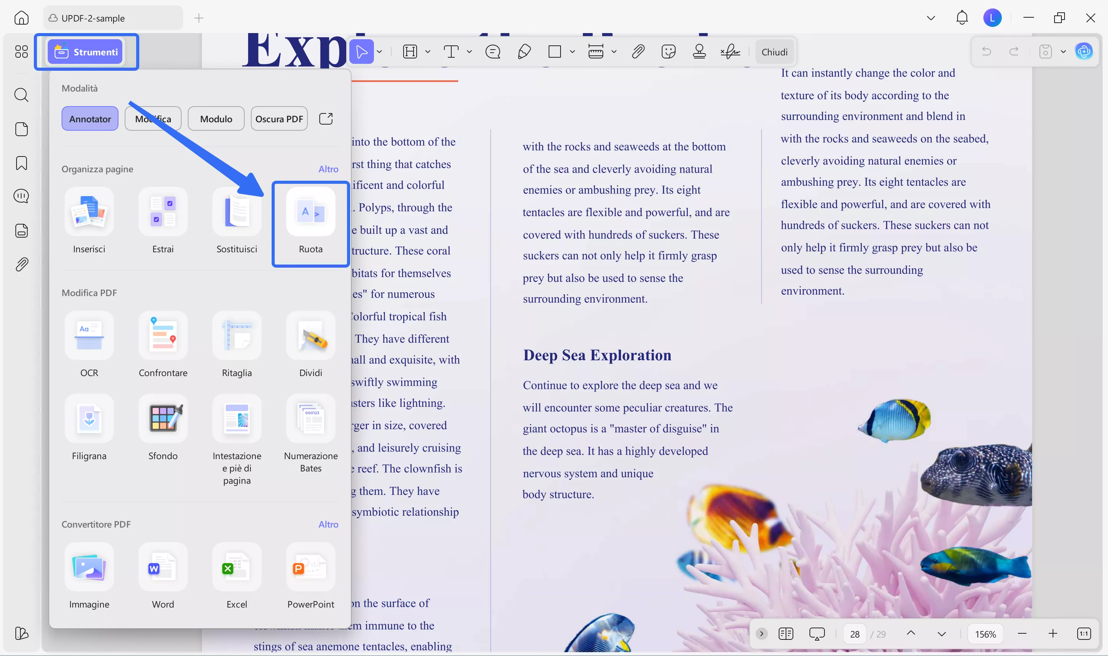The height and width of the screenshot is (656, 1108).
Task: Click Altro in Convertitore PDF section
Action: (329, 524)
